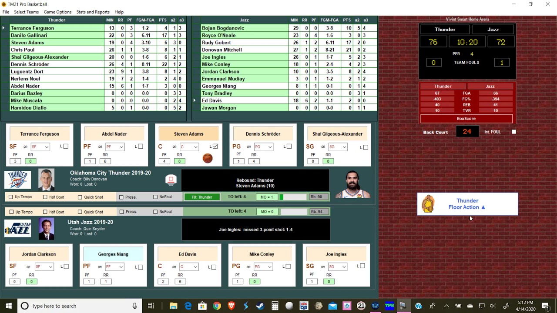Open the Get Help icon in the taskbar
This screenshot has width=557, height=313.
coord(419,306)
